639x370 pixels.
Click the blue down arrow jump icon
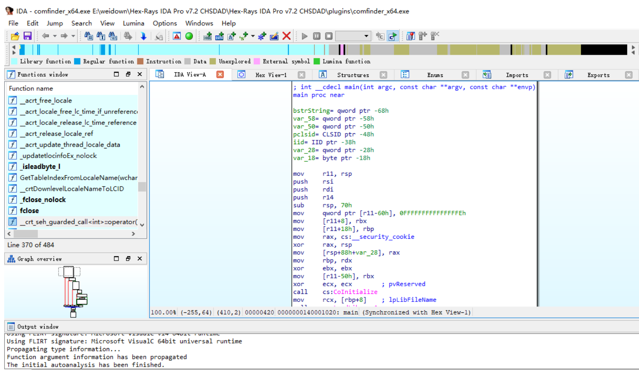(x=143, y=36)
